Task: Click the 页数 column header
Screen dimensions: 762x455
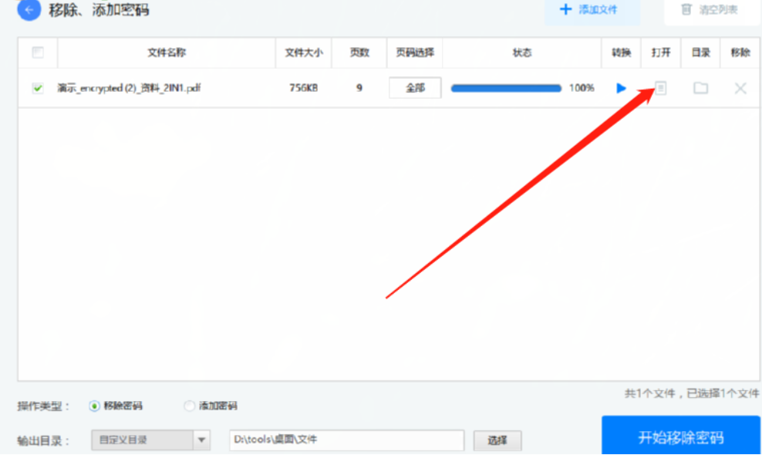Action: [359, 52]
